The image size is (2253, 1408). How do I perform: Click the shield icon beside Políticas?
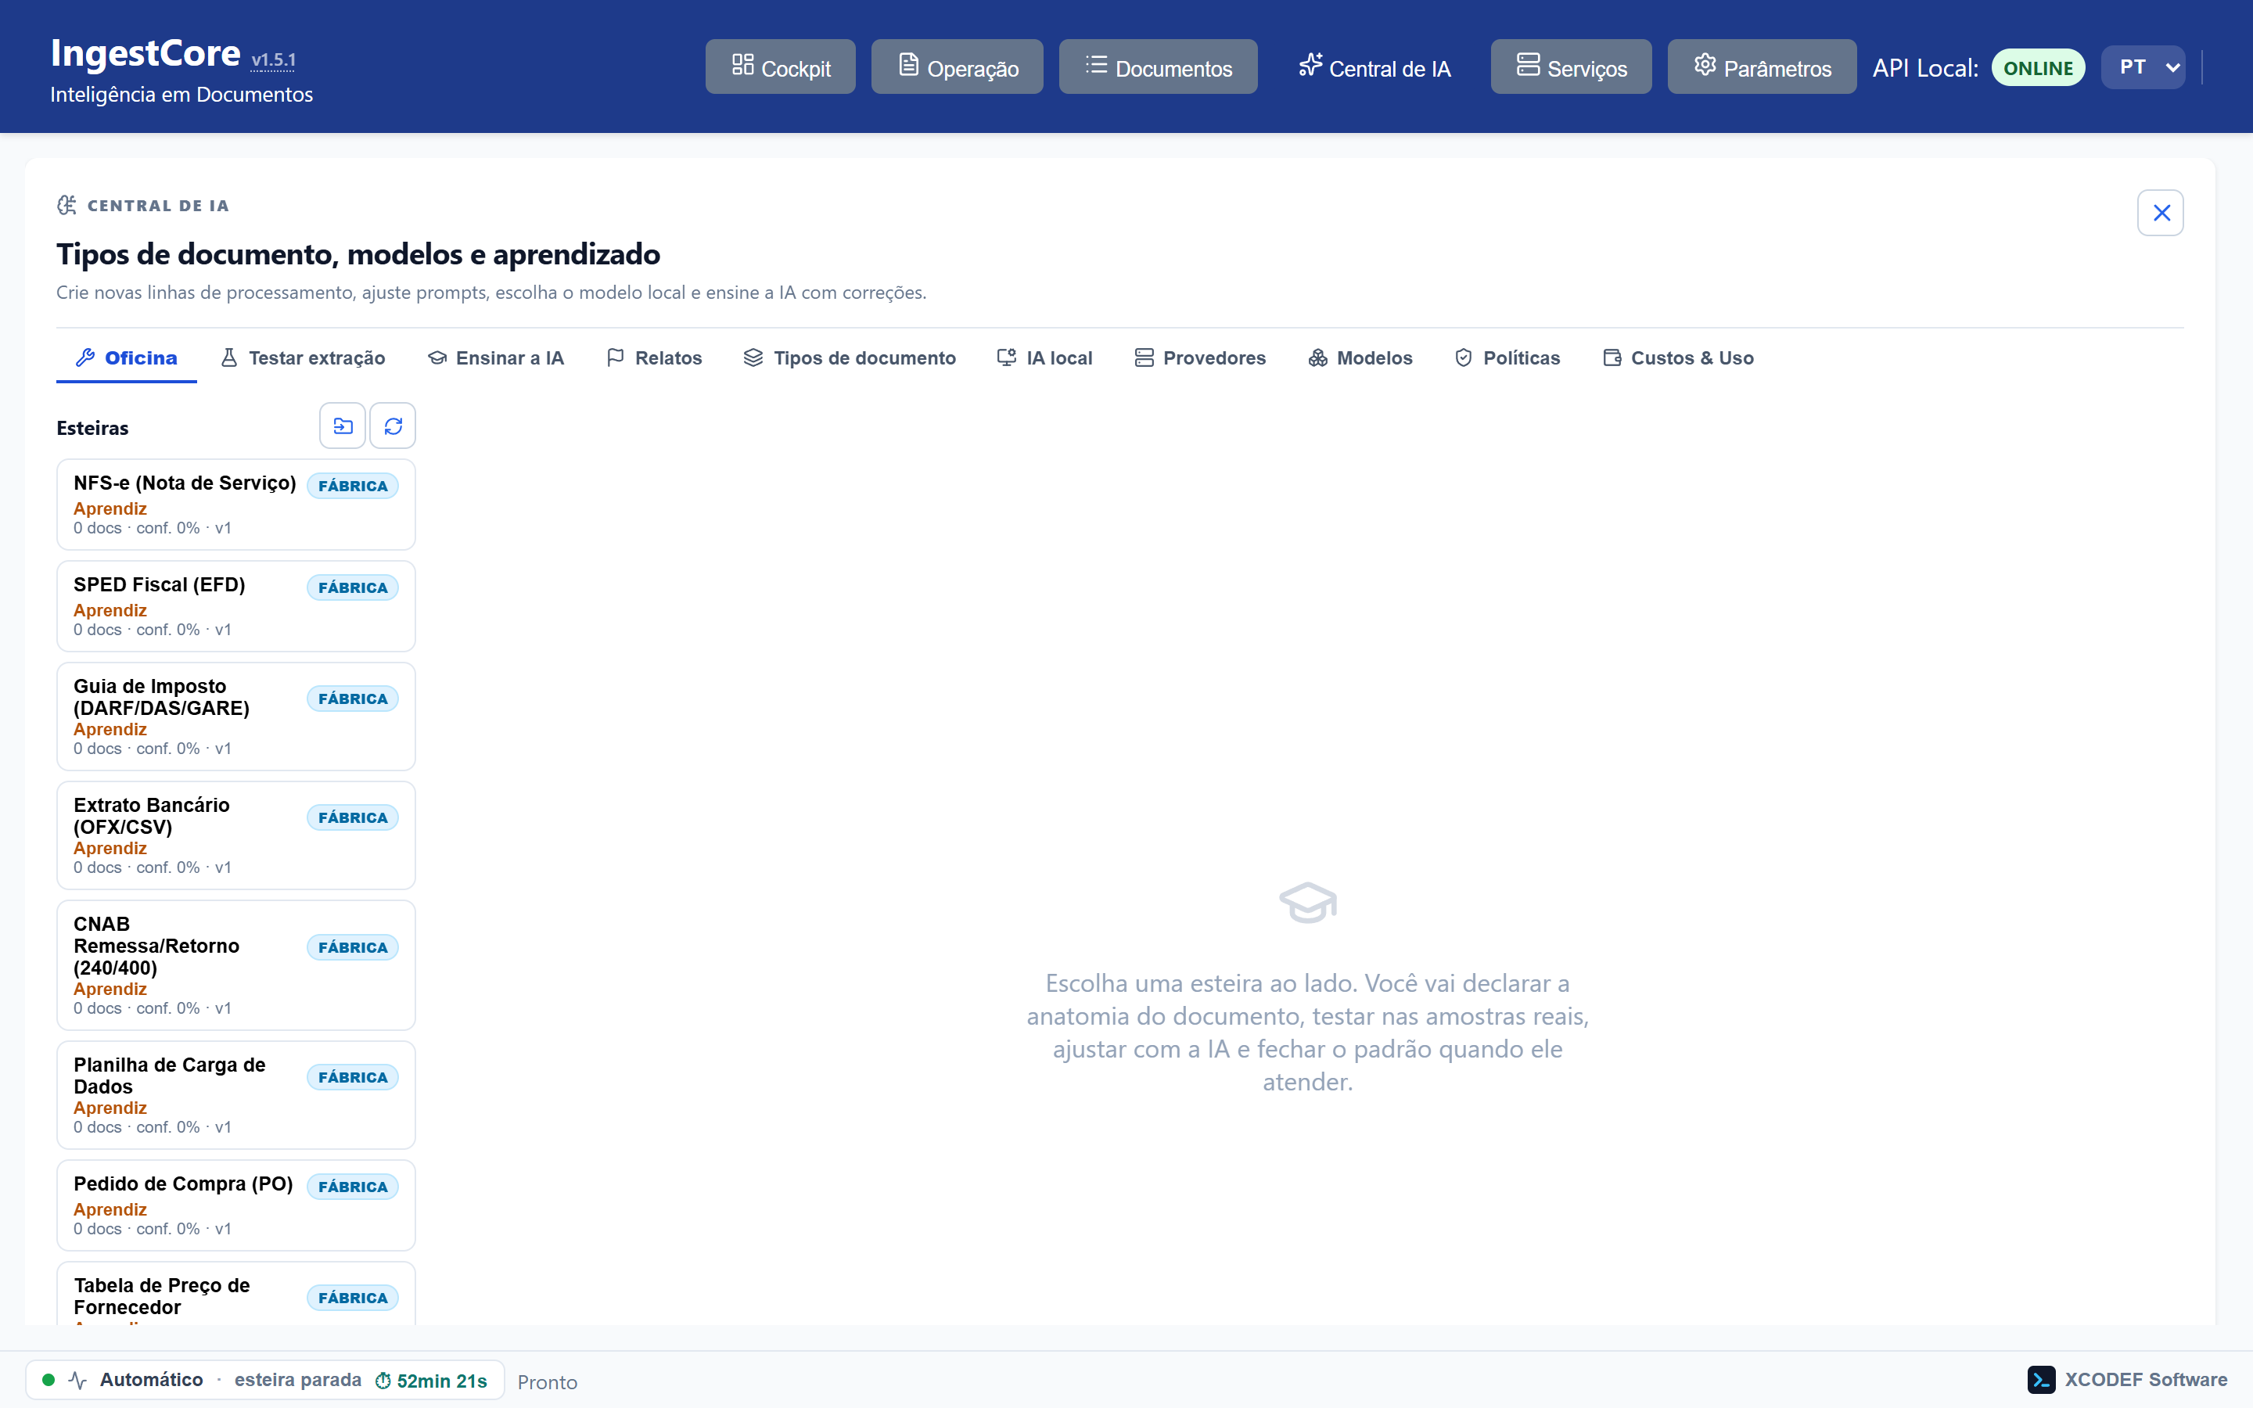click(1464, 357)
